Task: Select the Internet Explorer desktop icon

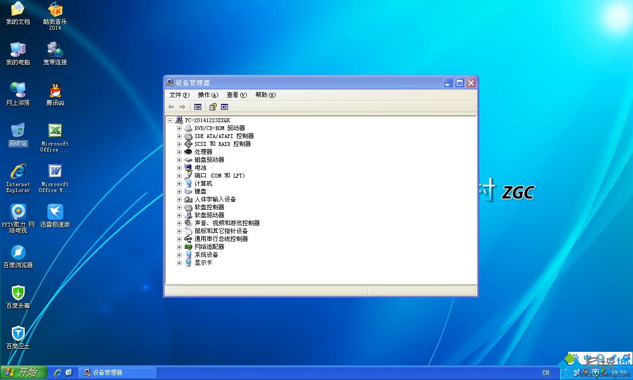Action: coord(18,178)
